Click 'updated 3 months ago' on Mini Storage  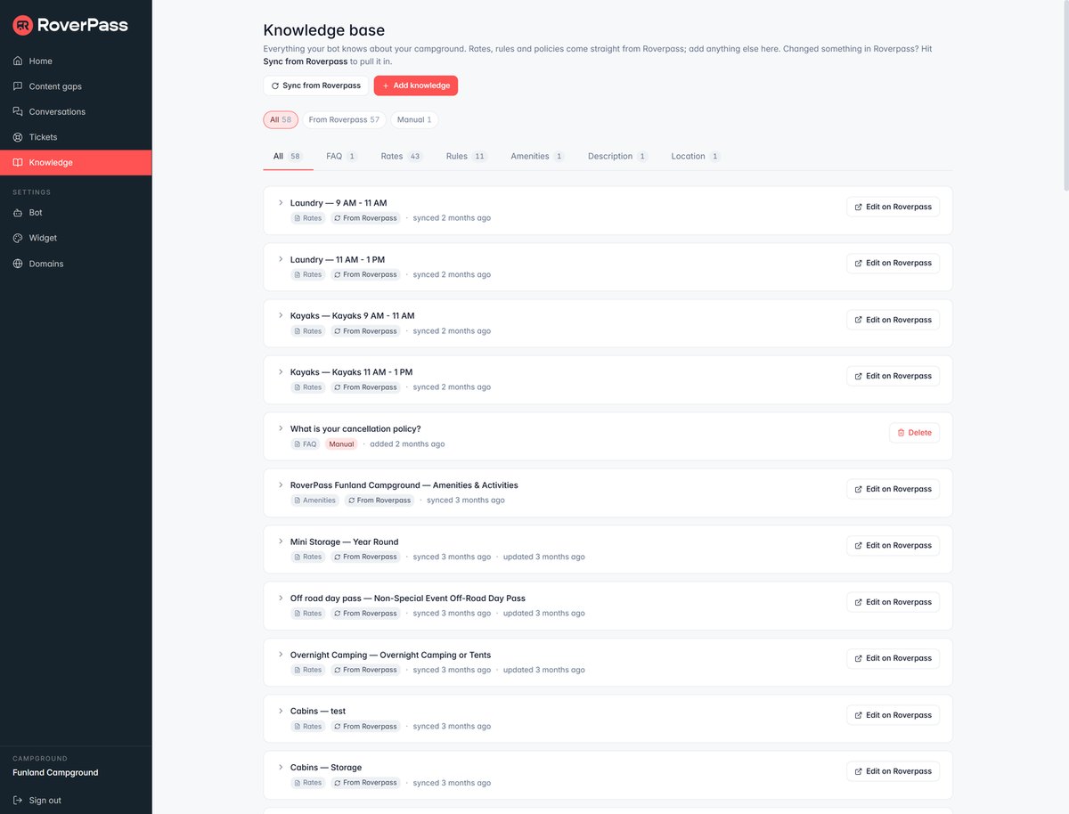544,557
